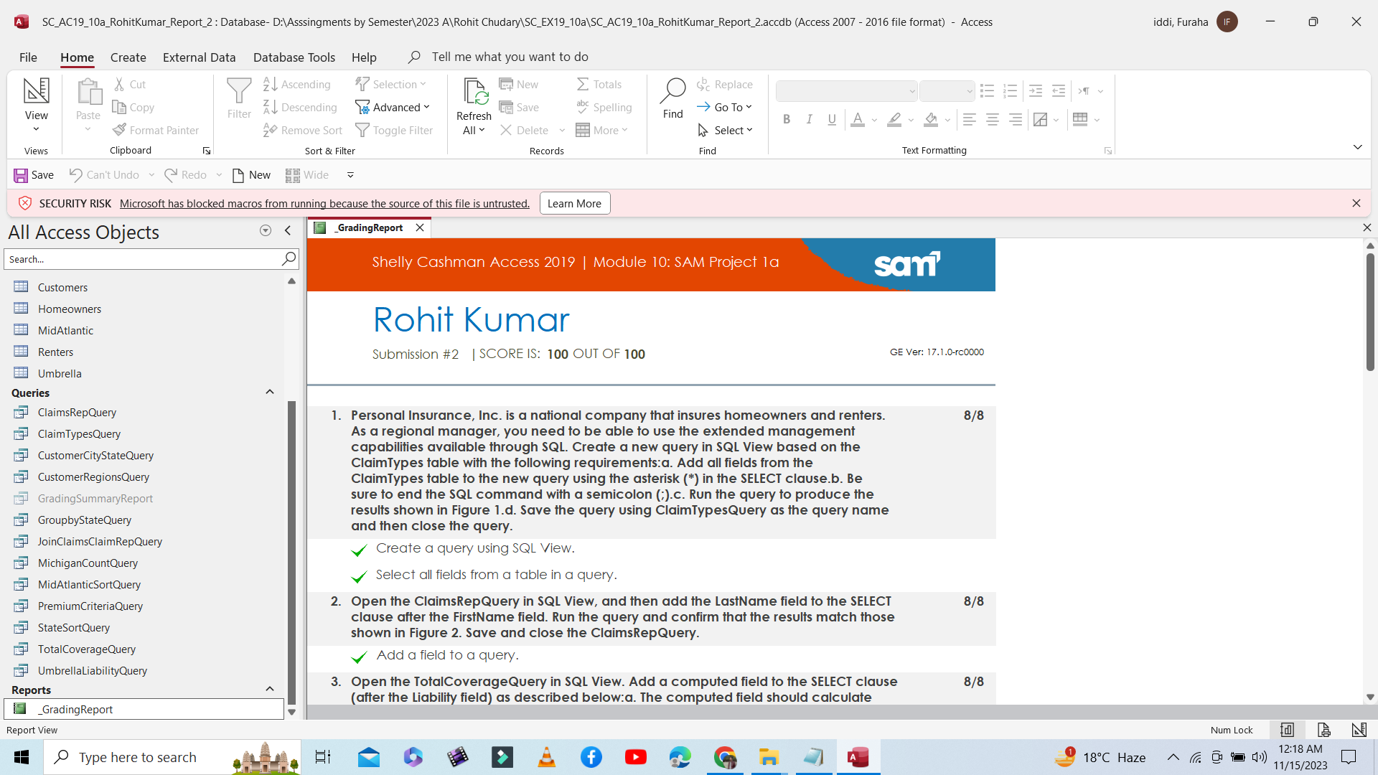Click Save in Quick Access Toolbar
The width and height of the screenshot is (1378, 775).
[x=34, y=175]
